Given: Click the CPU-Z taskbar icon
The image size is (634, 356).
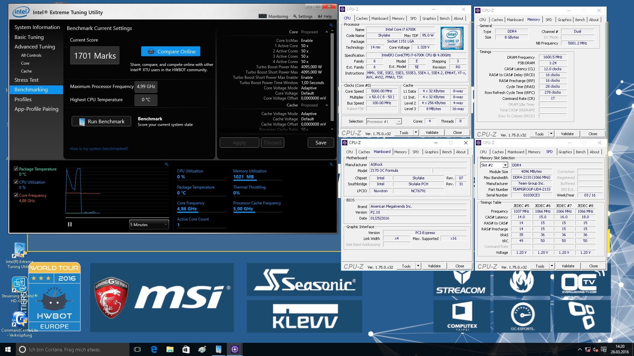Looking at the screenshot, I should tap(235, 349).
